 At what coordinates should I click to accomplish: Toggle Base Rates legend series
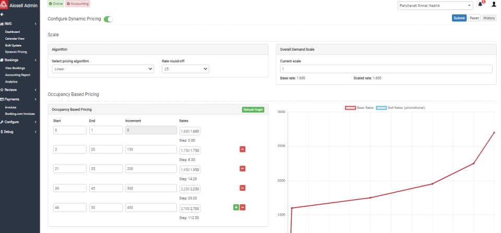pos(360,108)
